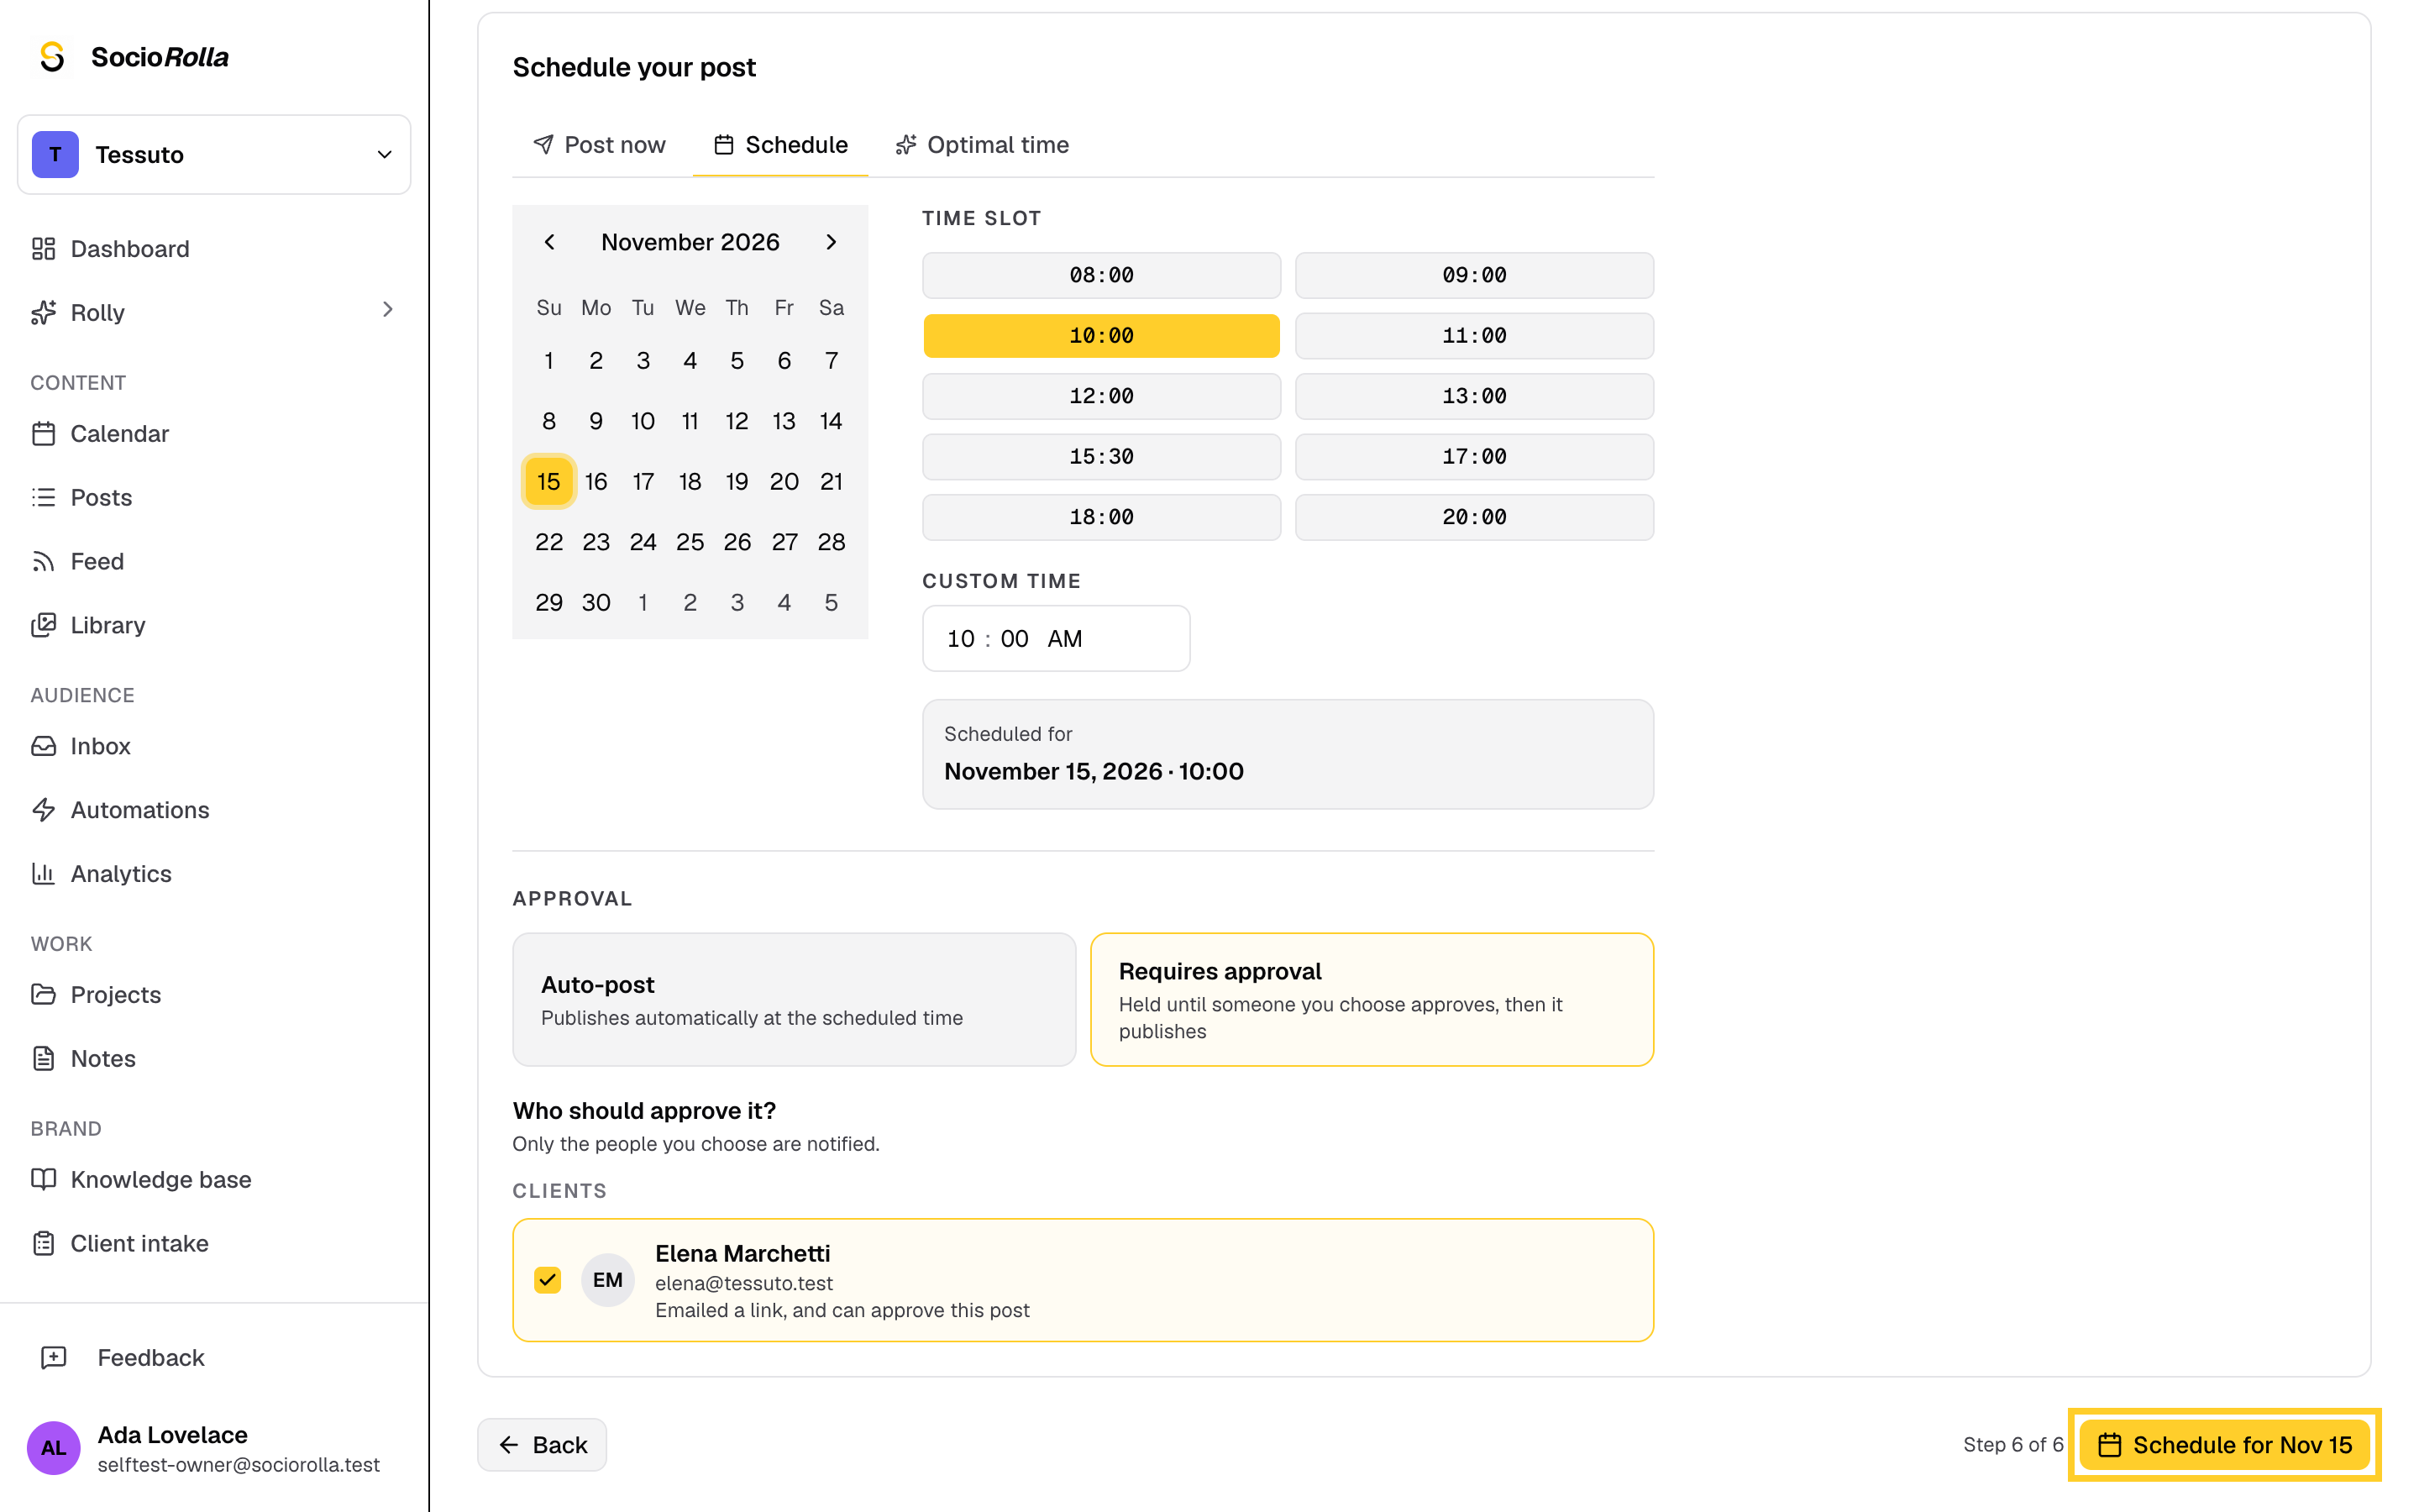
Task: Open the Dashboard sidebar icon
Action: (x=43, y=249)
